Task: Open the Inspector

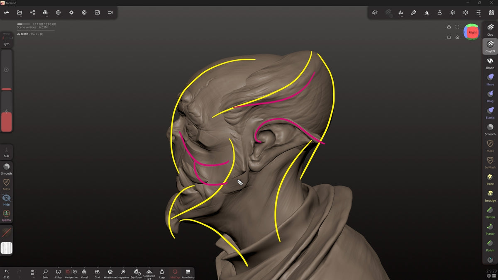Action: point(123,273)
